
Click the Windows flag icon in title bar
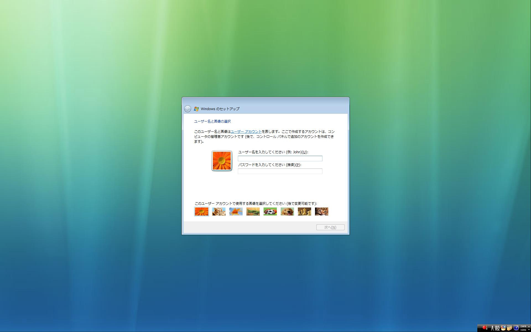coord(196,109)
